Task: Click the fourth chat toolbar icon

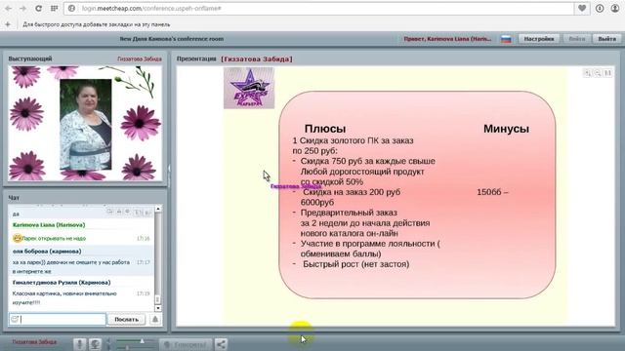Action: click(x=138, y=213)
